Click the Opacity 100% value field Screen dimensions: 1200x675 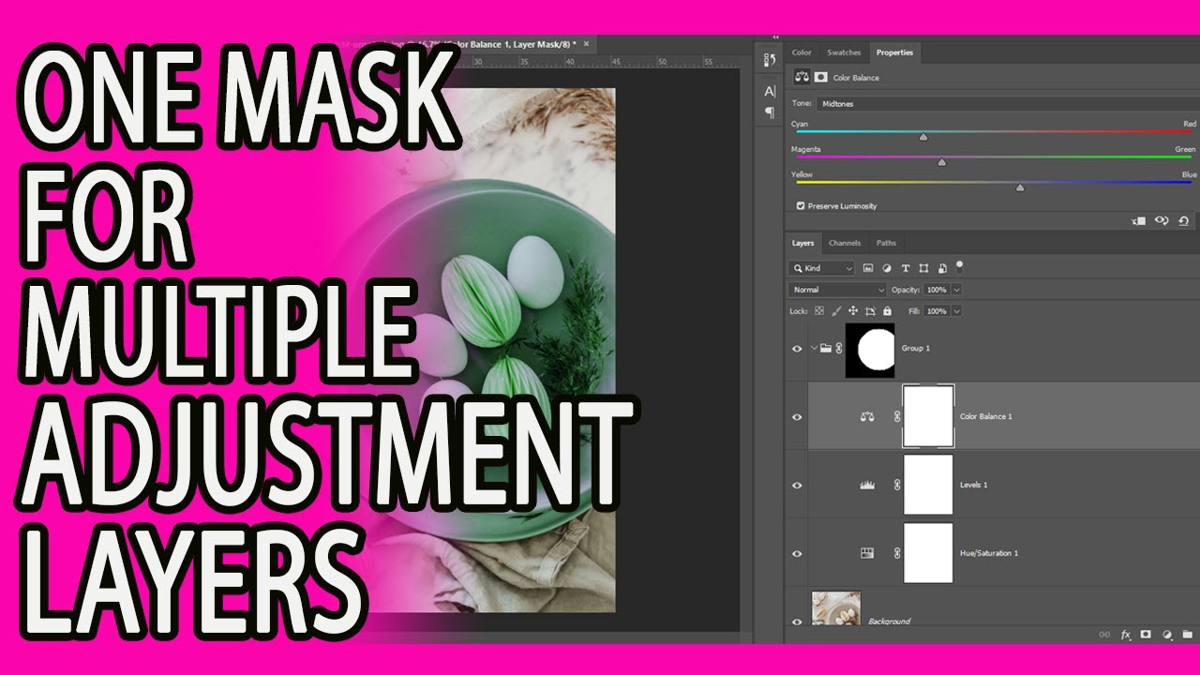[936, 290]
